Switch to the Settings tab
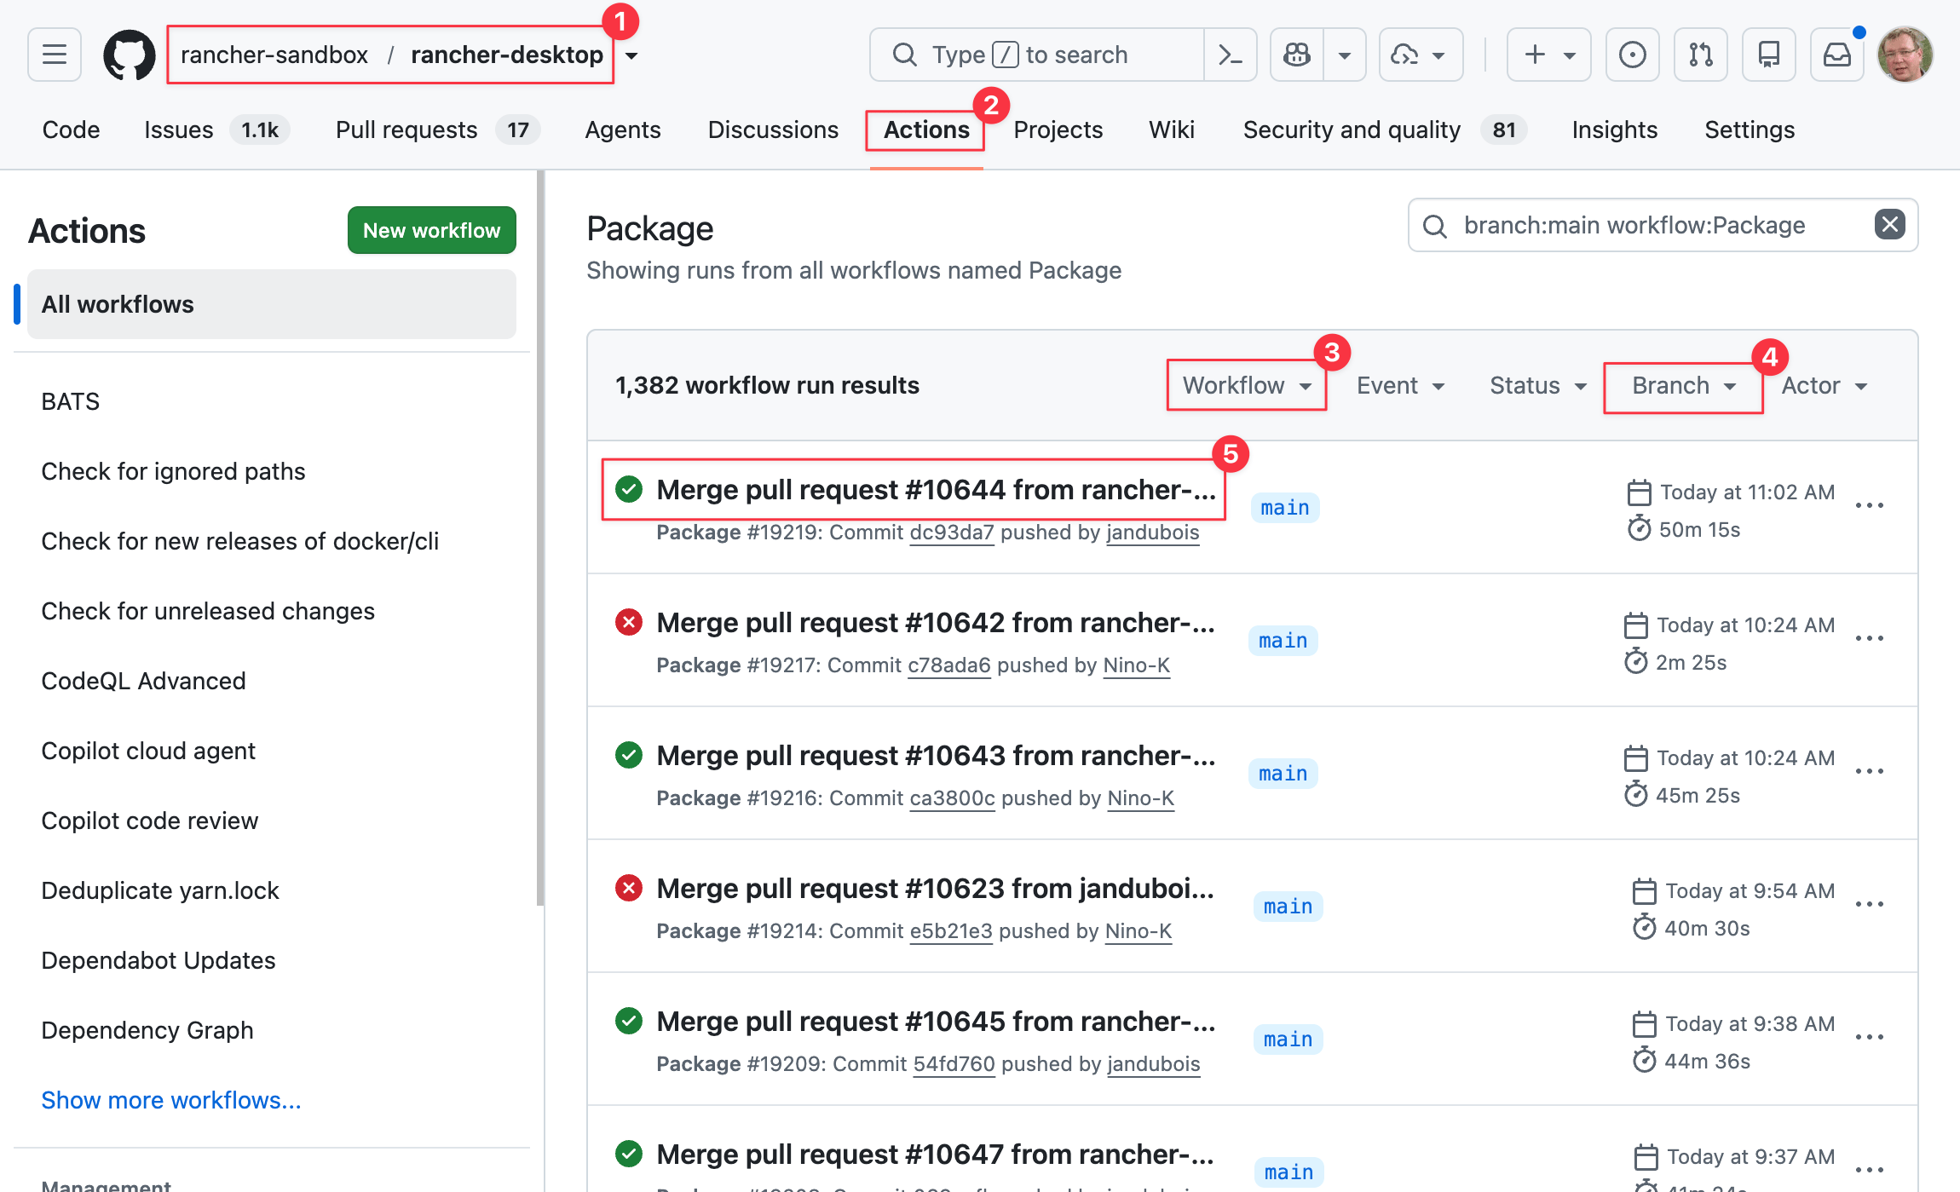The height and width of the screenshot is (1192, 1960). pyautogui.click(x=1750, y=130)
